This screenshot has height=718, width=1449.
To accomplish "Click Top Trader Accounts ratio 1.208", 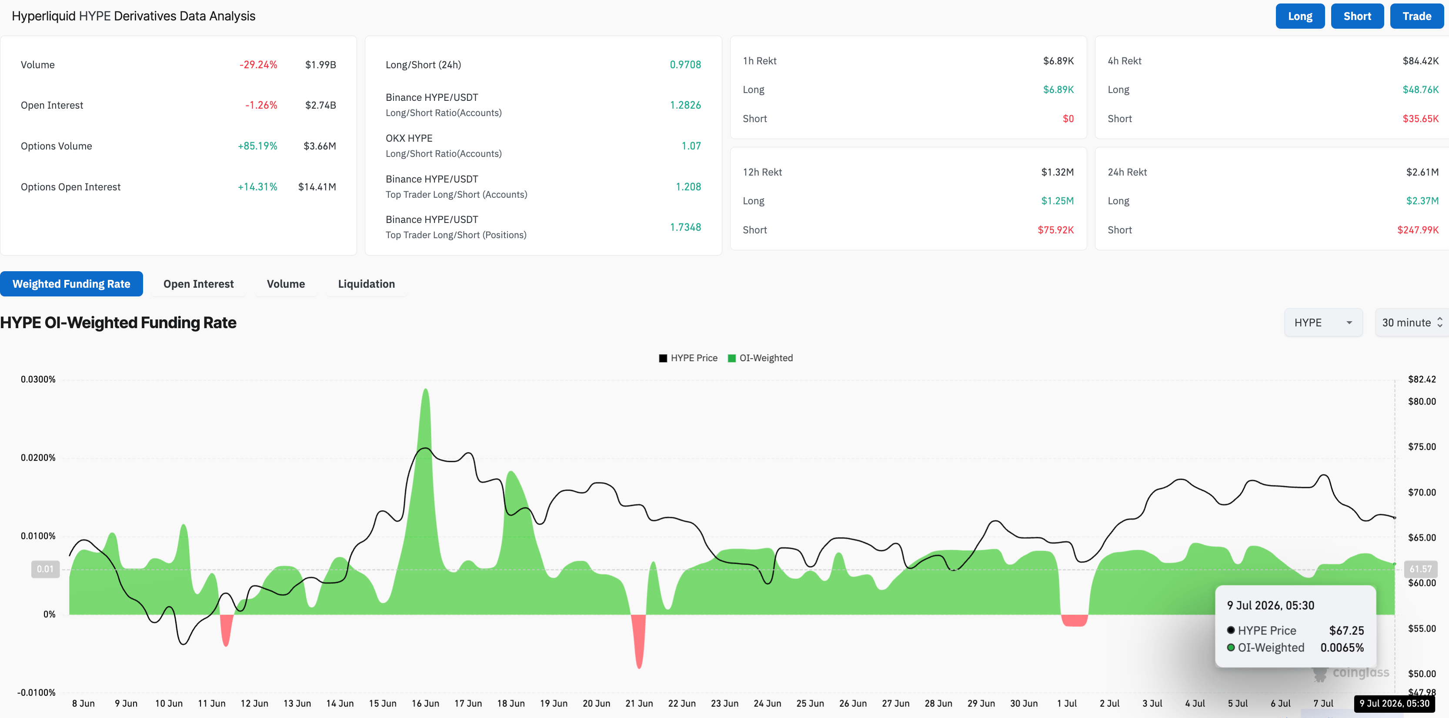I will tap(688, 186).
